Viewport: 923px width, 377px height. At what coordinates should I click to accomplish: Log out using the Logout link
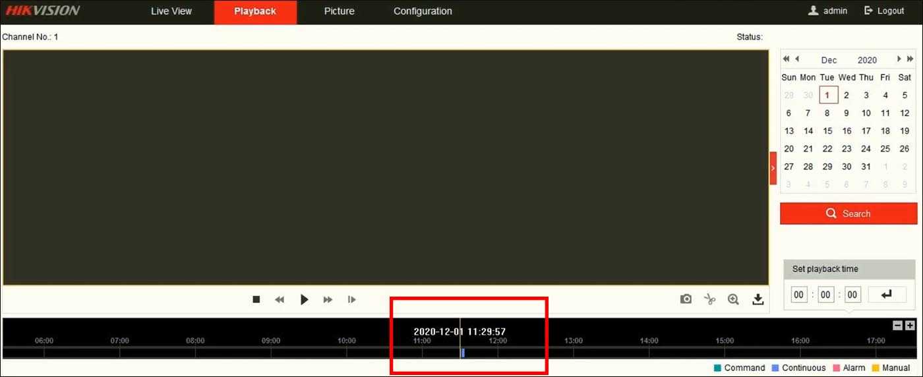[x=884, y=11]
